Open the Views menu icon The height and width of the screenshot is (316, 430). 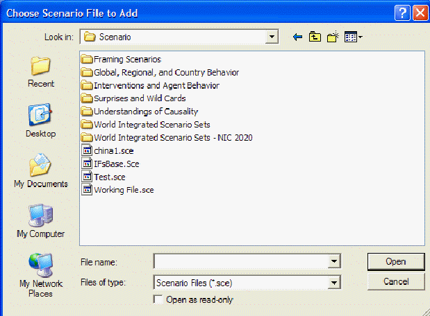click(354, 37)
